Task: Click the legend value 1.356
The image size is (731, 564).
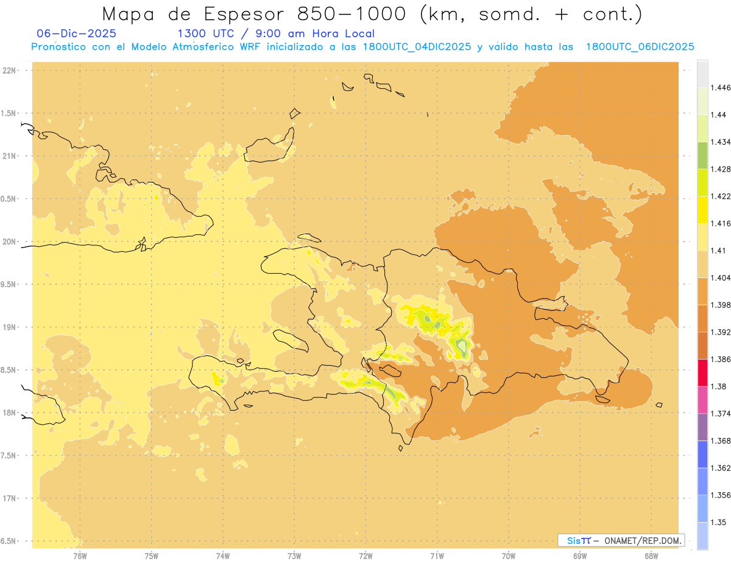Action: 721,495
